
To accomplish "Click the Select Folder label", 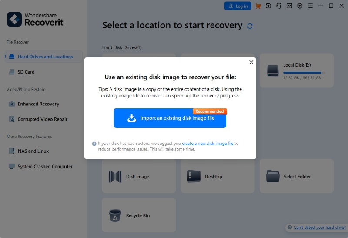I will tap(297, 177).
